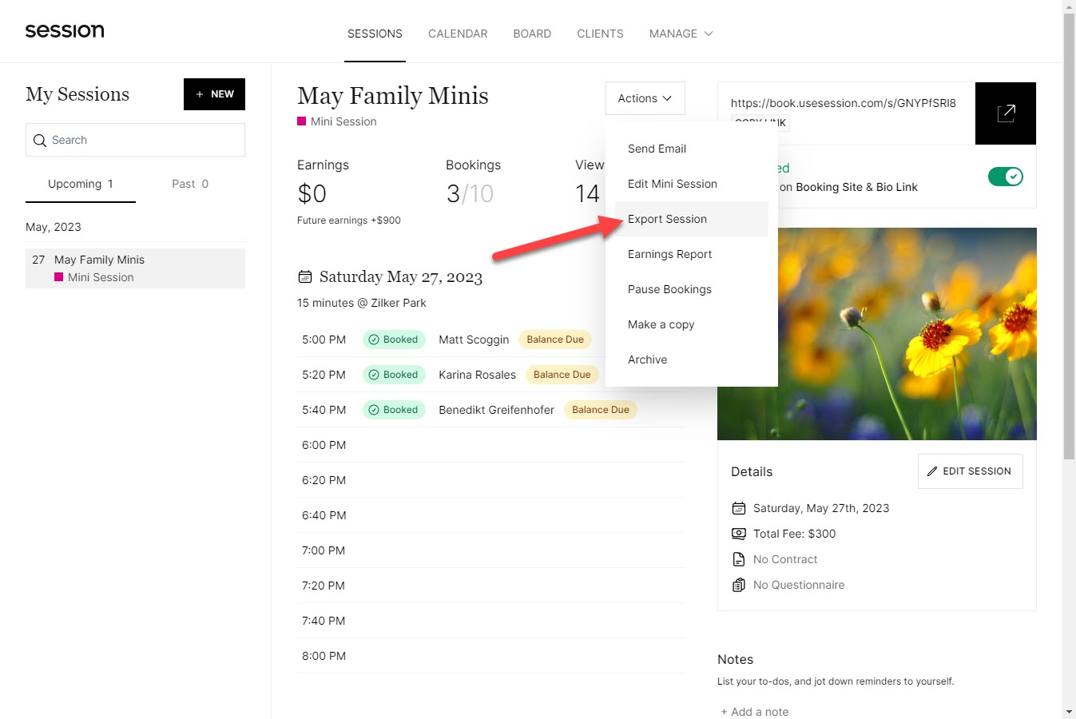
Task: Click the calendar icon in Details panel
Action: tap(739, 508)
